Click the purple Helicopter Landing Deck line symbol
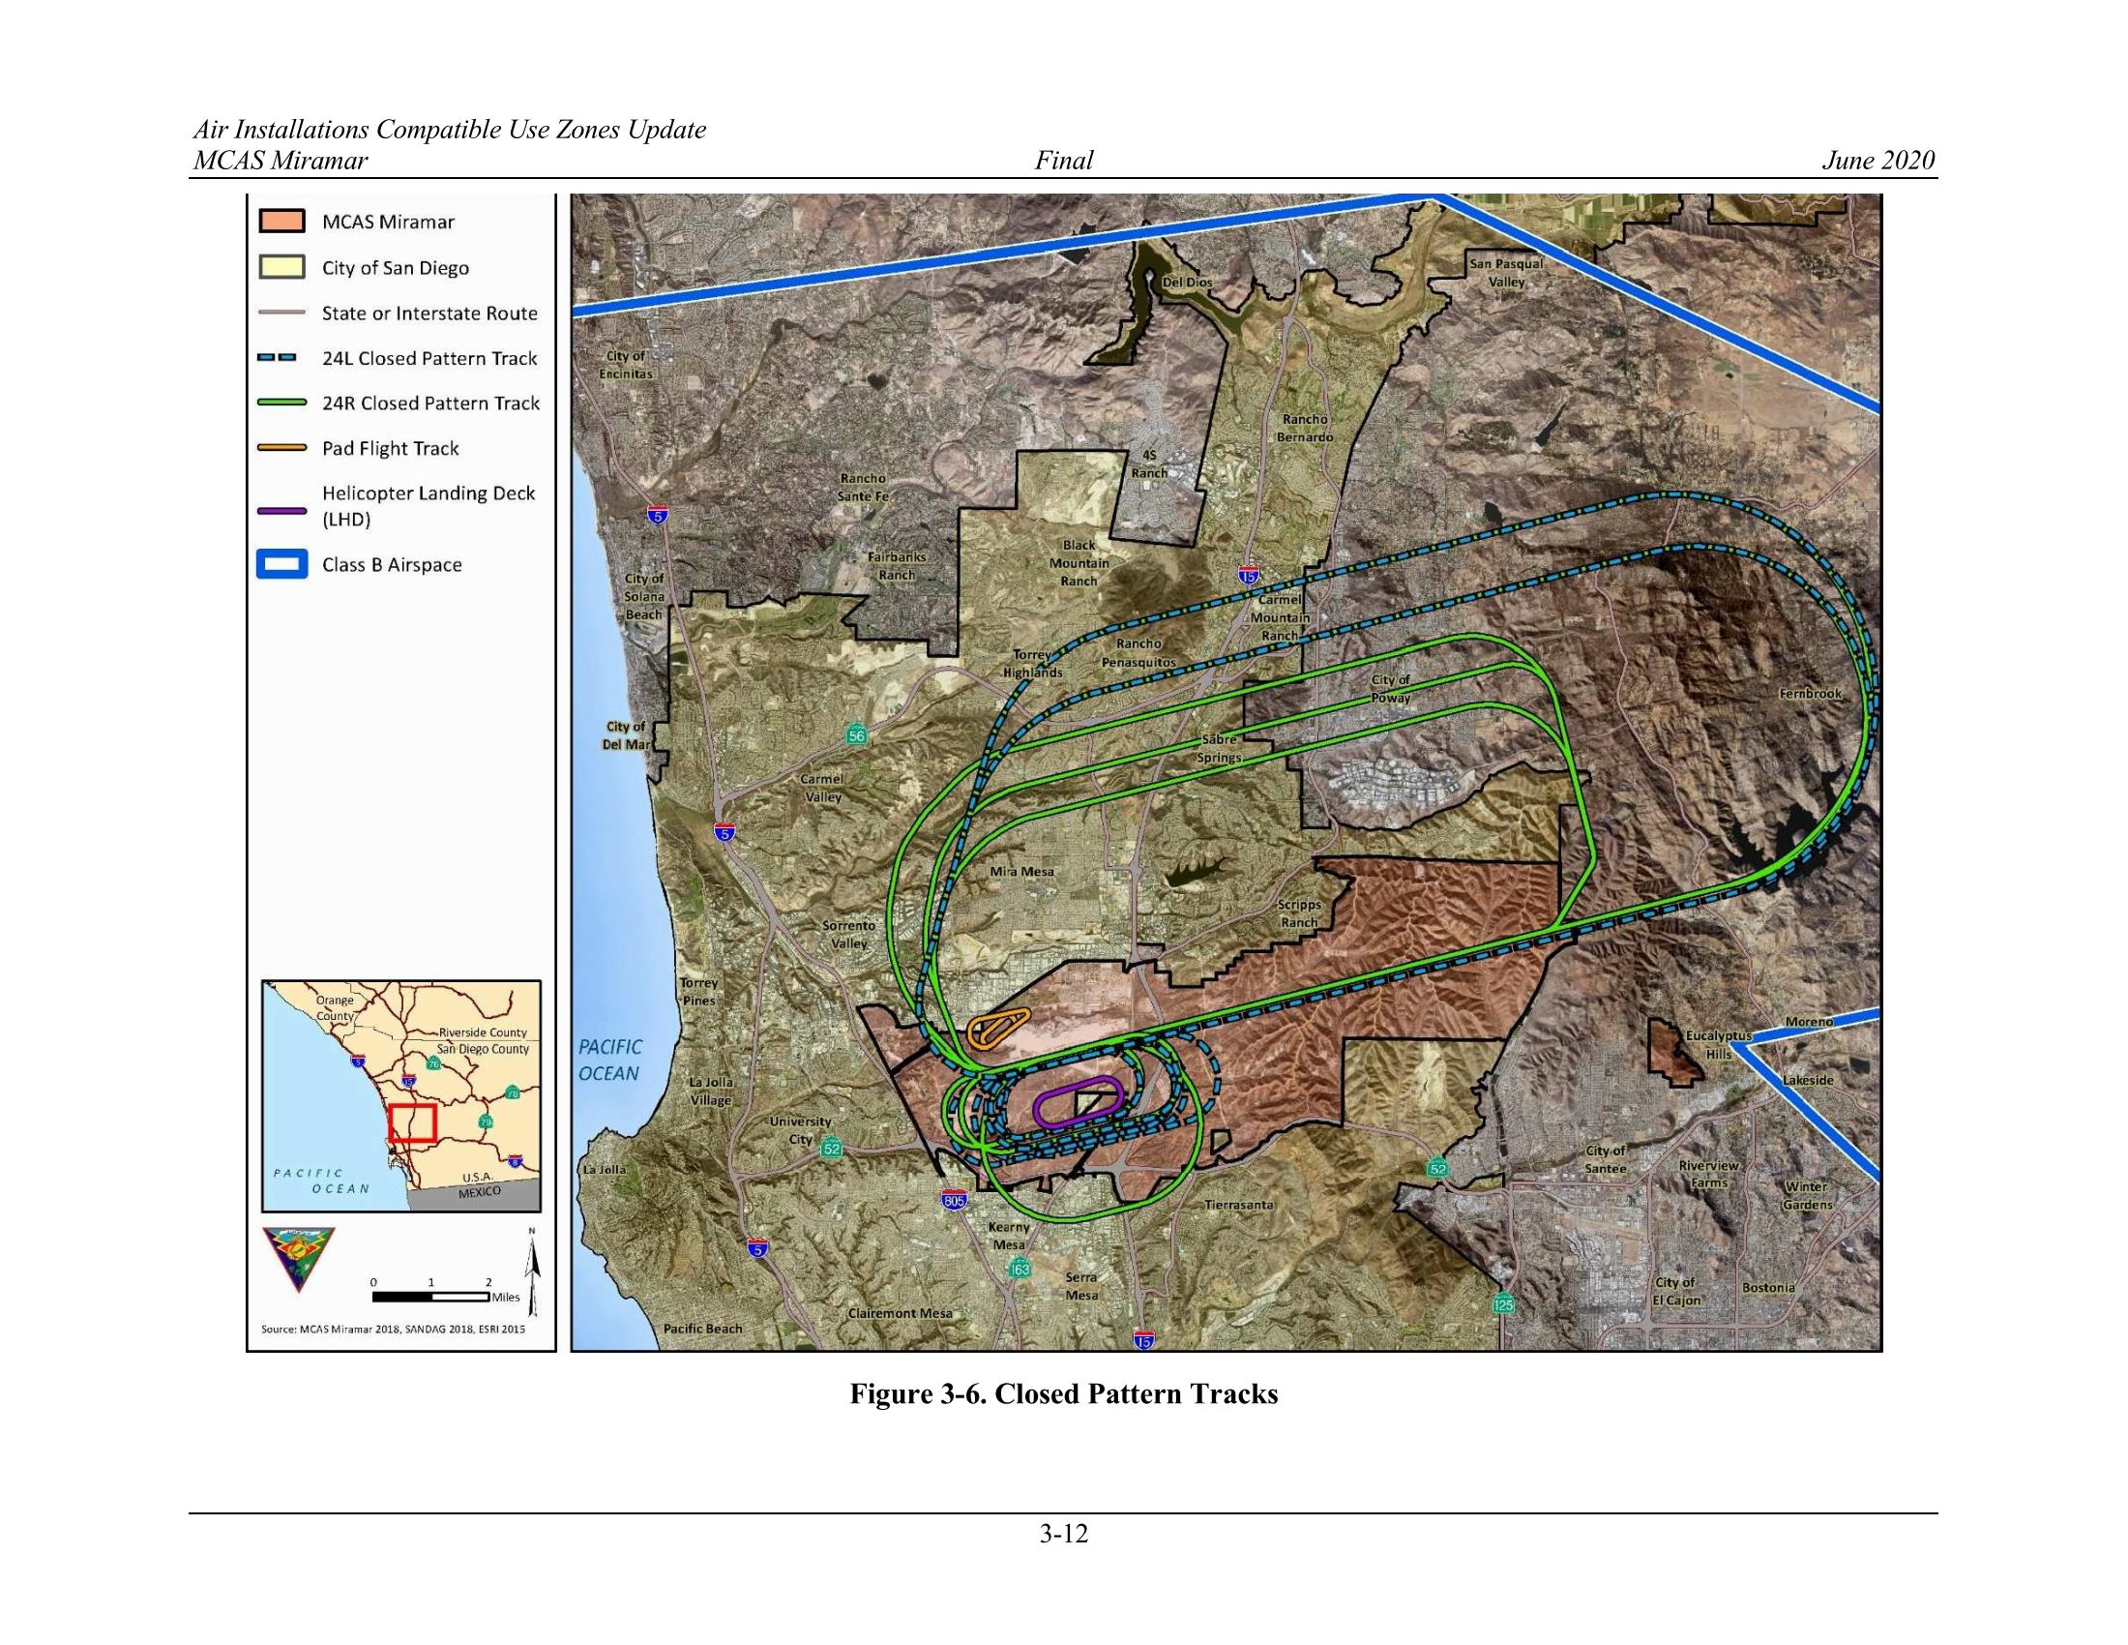This screenshot has height=1645, width=2128. point(281,510)
